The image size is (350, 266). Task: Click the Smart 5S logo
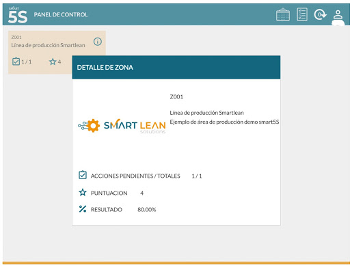pos(18,15)
